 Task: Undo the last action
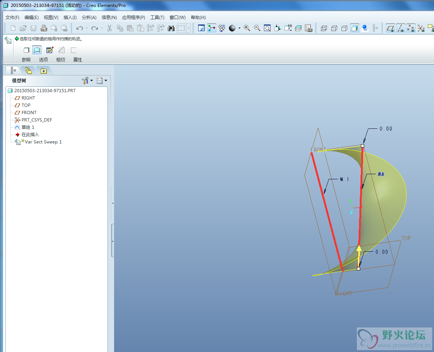pos(80,28)
